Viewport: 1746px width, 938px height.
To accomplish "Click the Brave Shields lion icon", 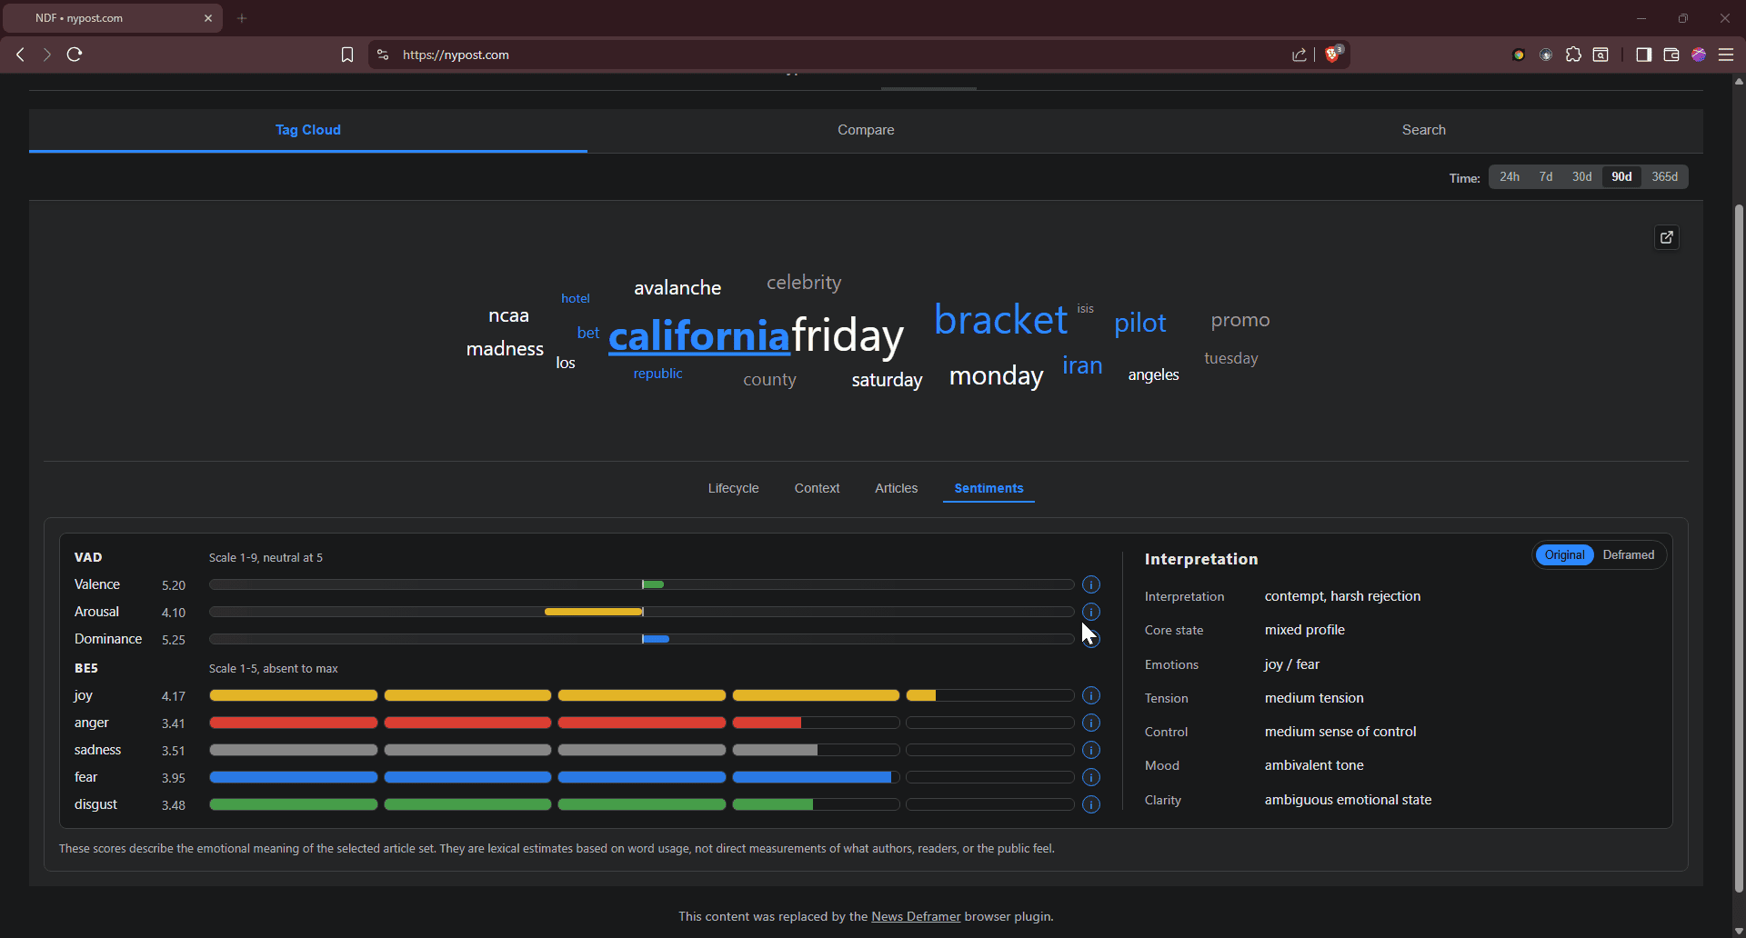I will pyautogui.click(x=1333, y=55).
